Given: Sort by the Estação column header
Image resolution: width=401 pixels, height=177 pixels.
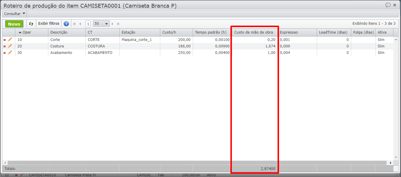Looking at the screenshot, I should point(140,32).
